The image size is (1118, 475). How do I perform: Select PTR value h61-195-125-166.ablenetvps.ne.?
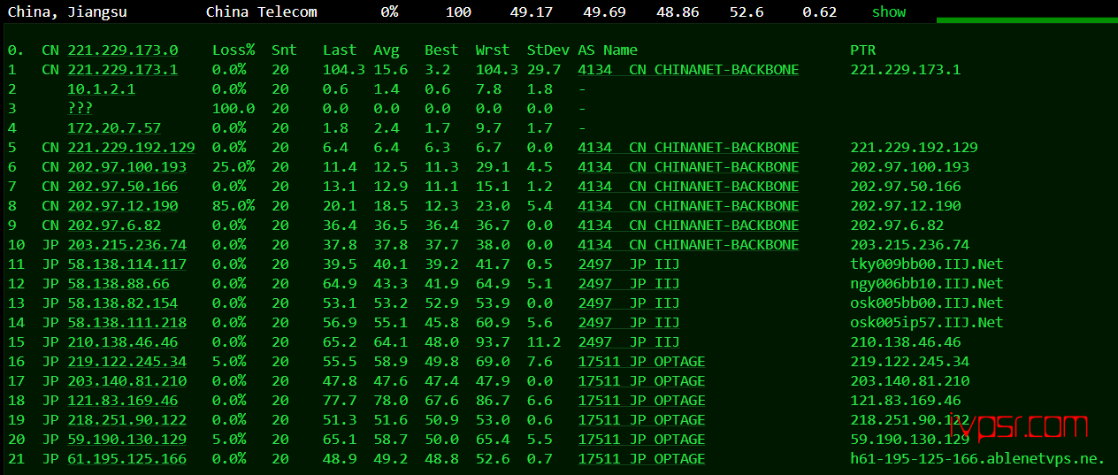click(x=978, y=458)
